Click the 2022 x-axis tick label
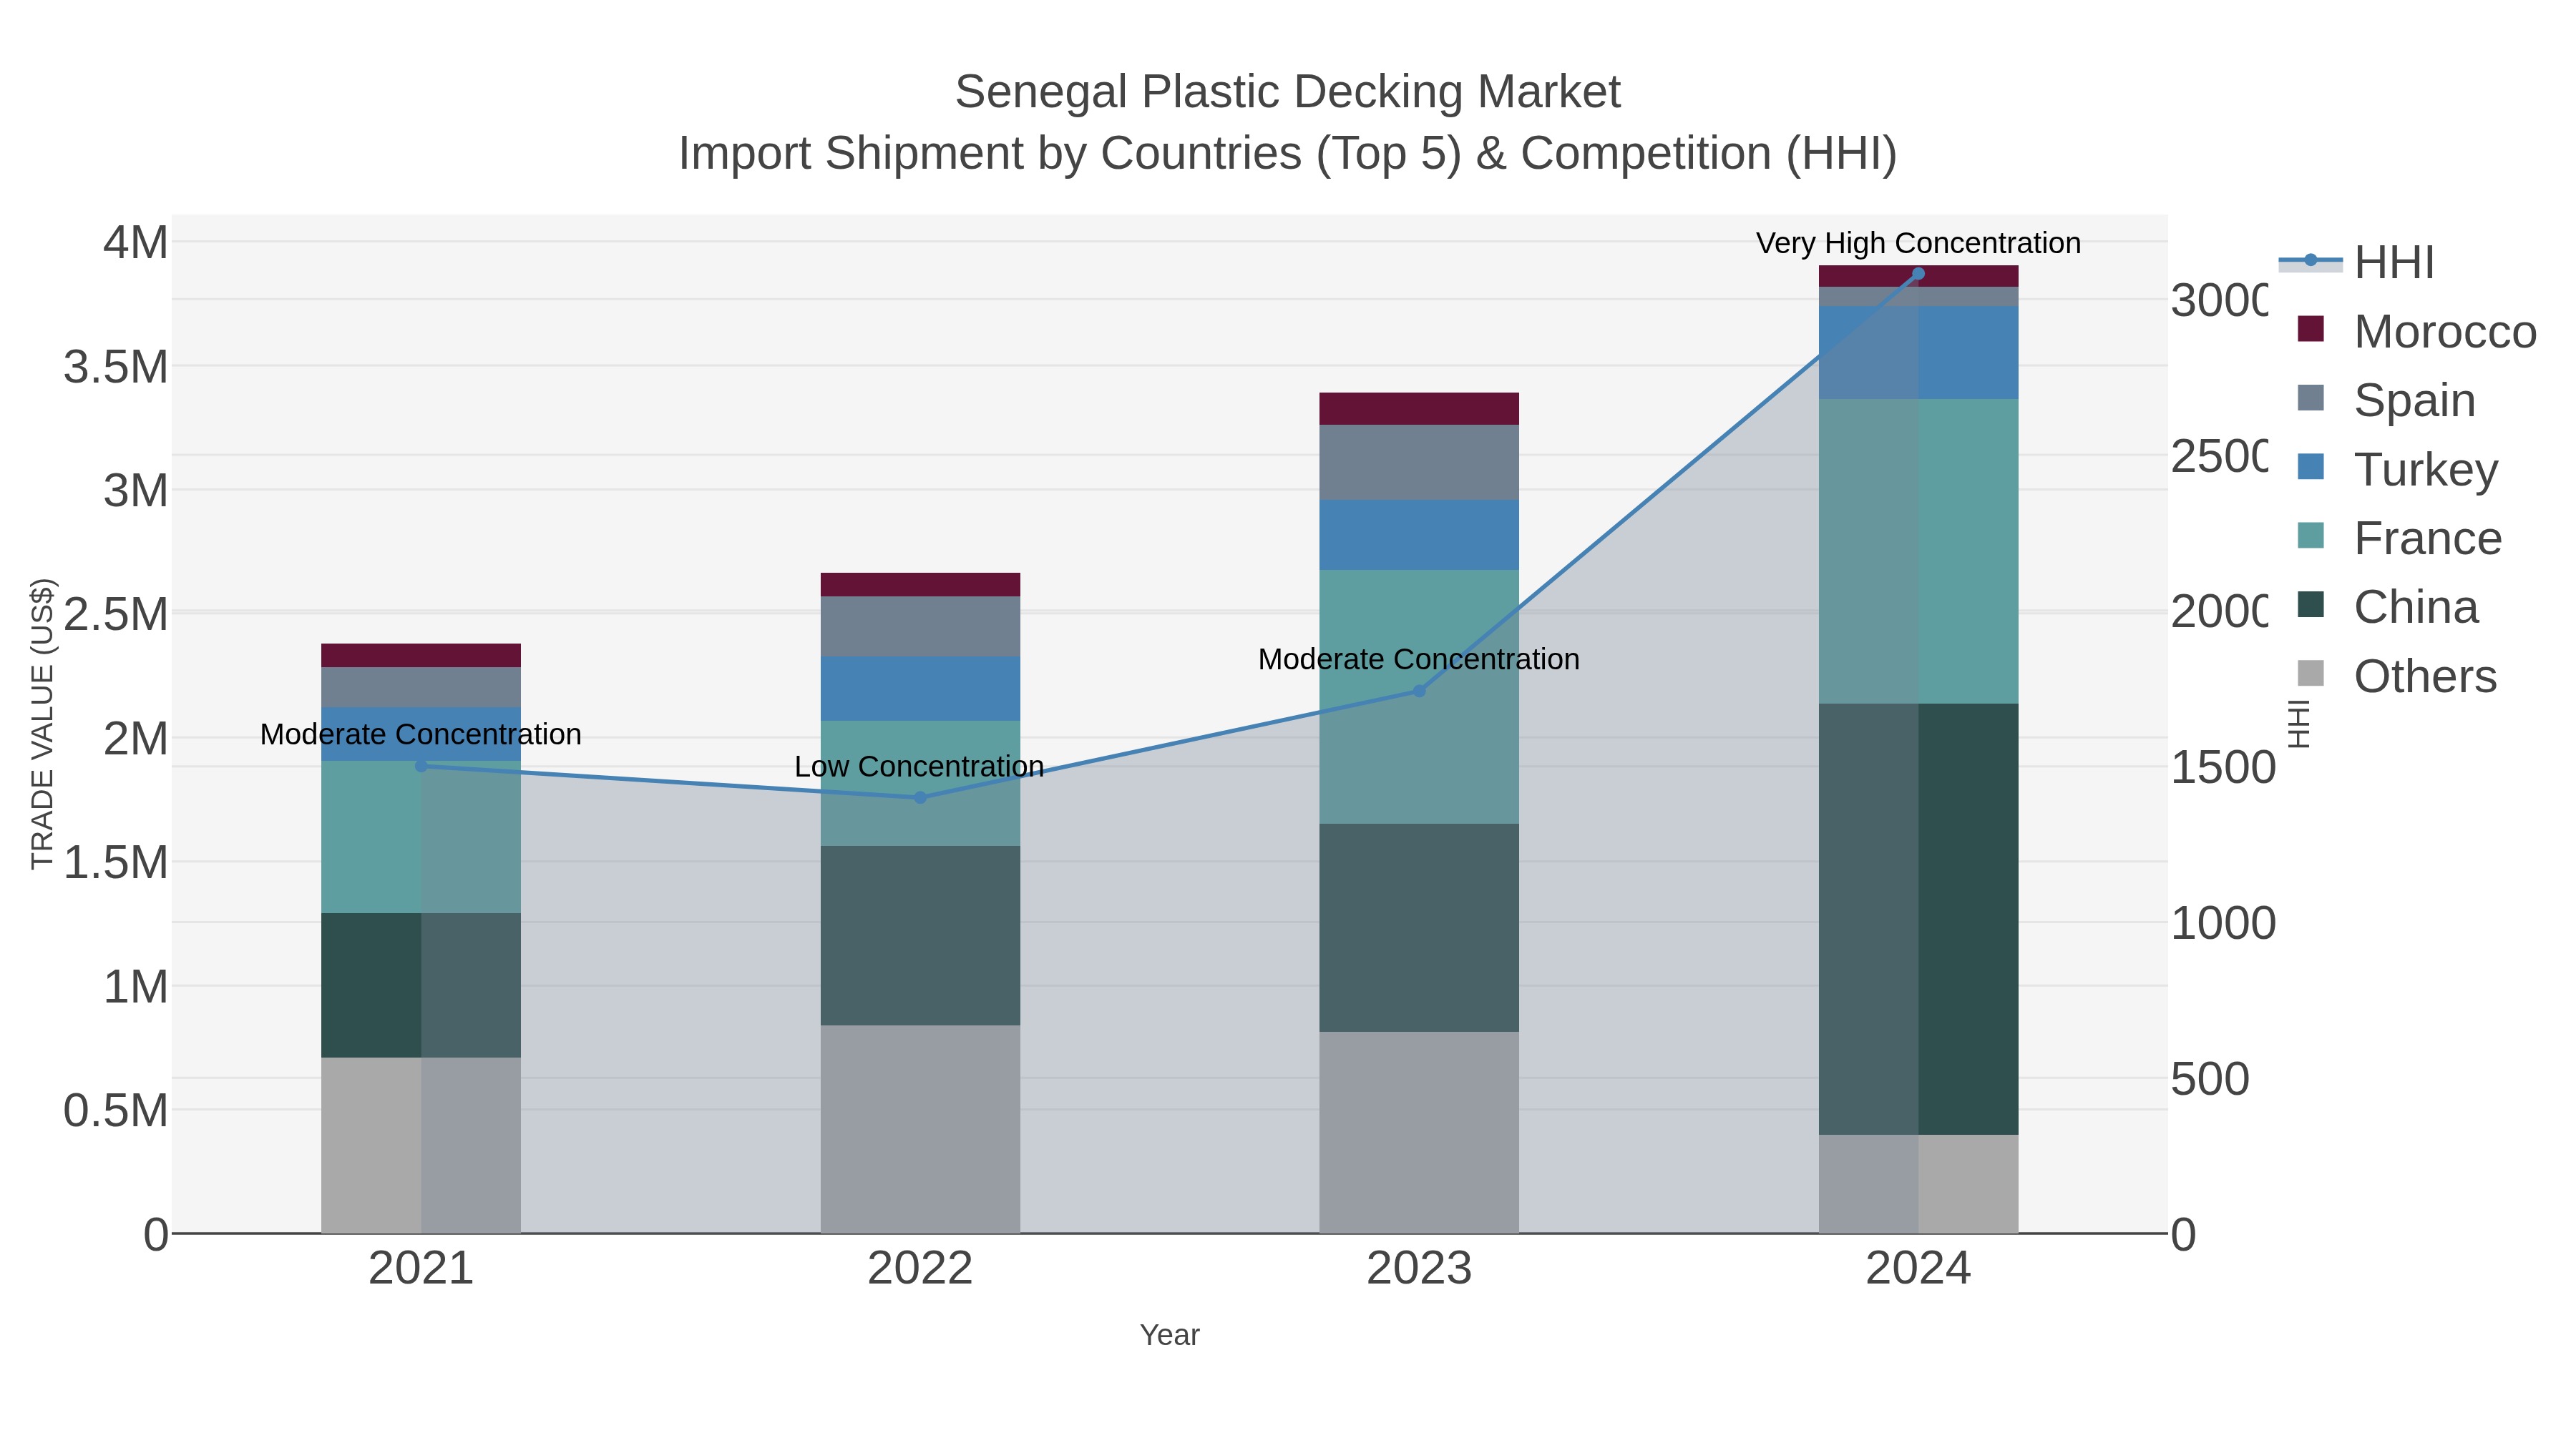 [920, 1268]
